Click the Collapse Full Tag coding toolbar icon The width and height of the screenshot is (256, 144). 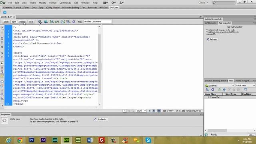pyautogui.click(x=2, y=38)
